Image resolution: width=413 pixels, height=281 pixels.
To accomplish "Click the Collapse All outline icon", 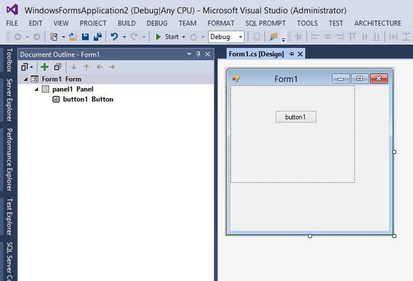I will click(x=57, y=67).
